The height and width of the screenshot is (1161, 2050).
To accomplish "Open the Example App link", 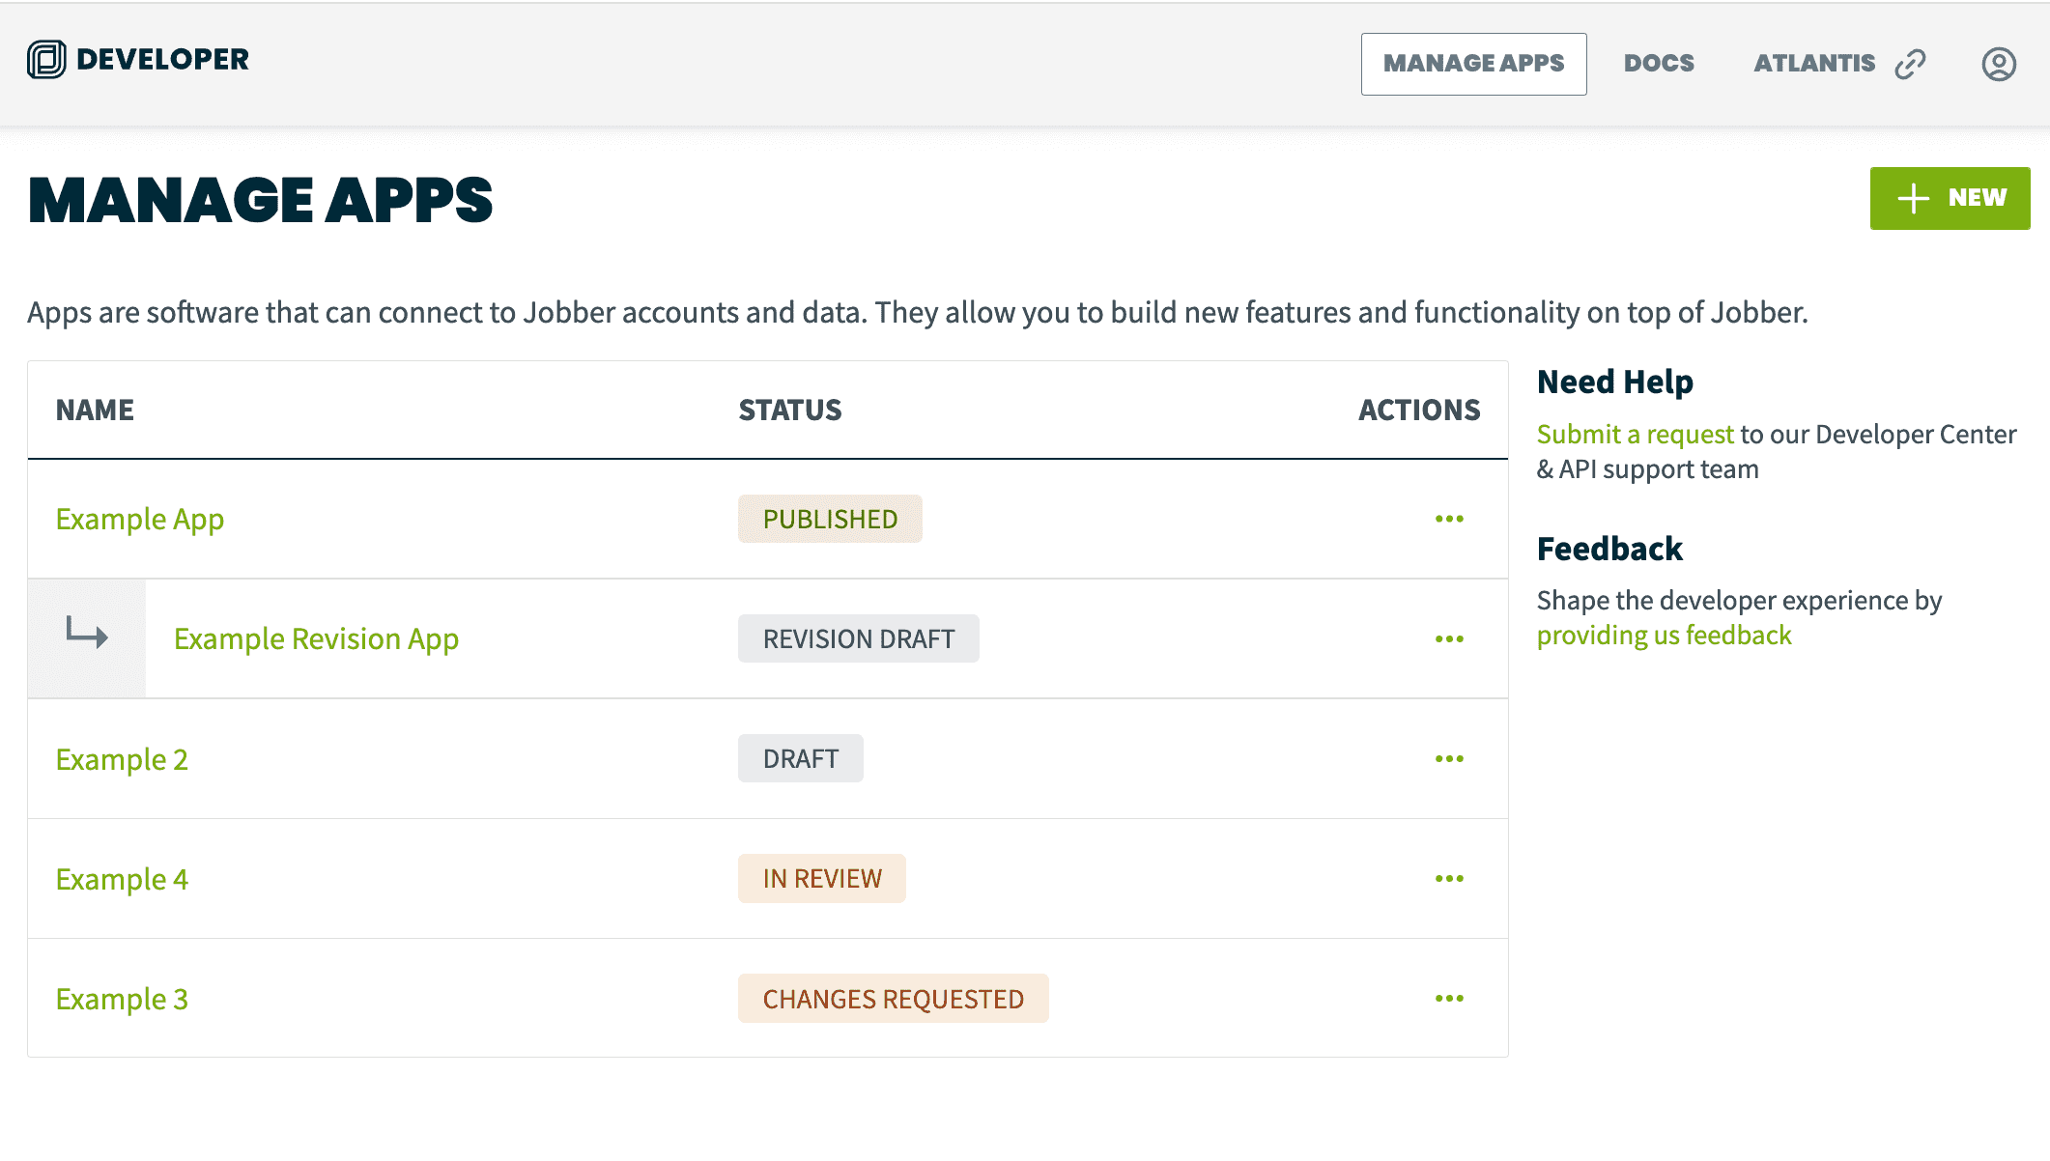I will pos(140,520).
